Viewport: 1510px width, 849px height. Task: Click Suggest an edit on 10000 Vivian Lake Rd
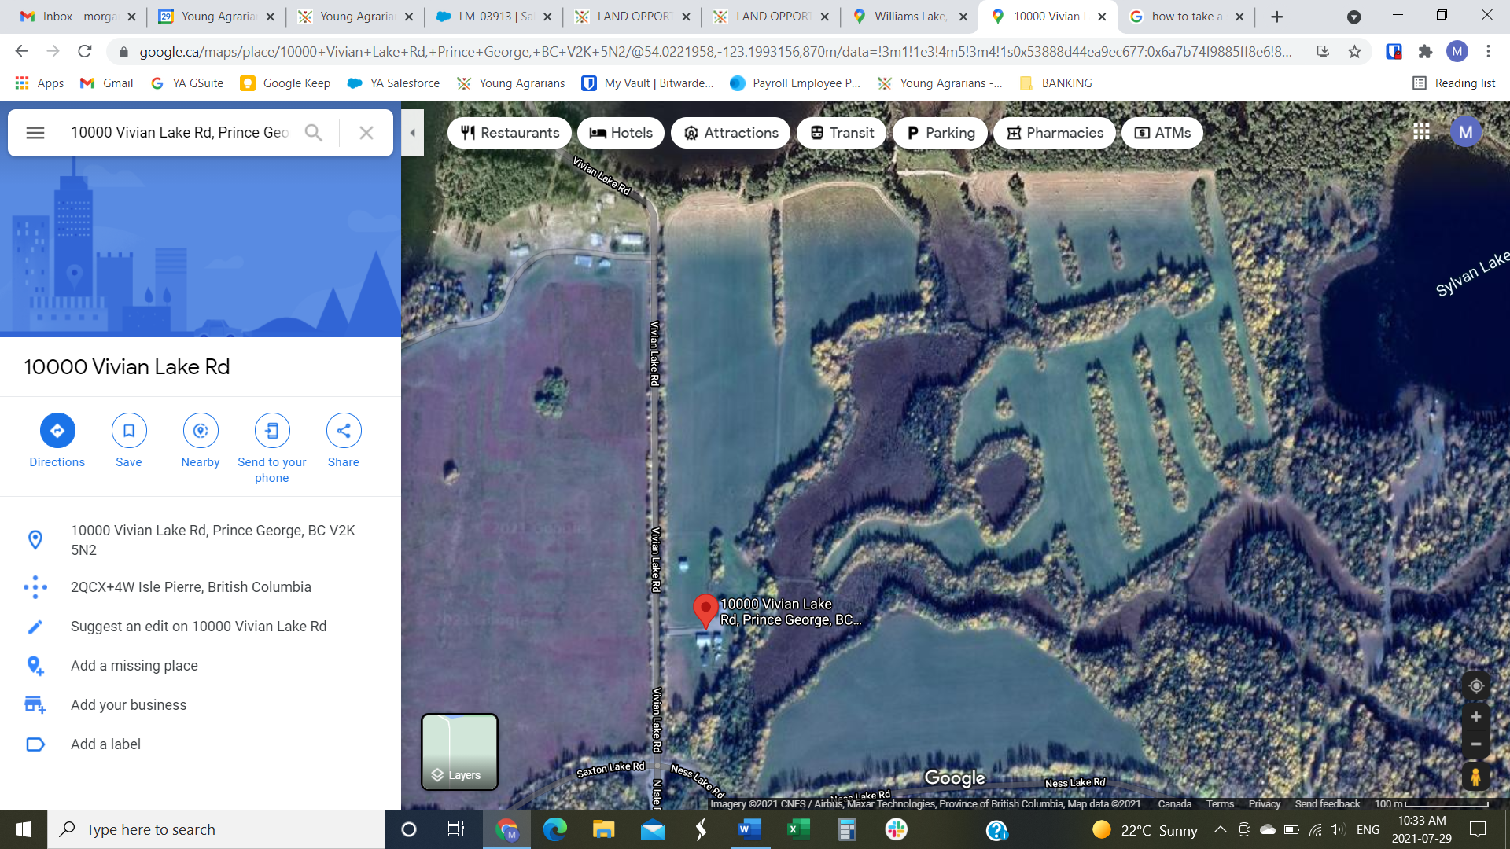pos(198,627)
